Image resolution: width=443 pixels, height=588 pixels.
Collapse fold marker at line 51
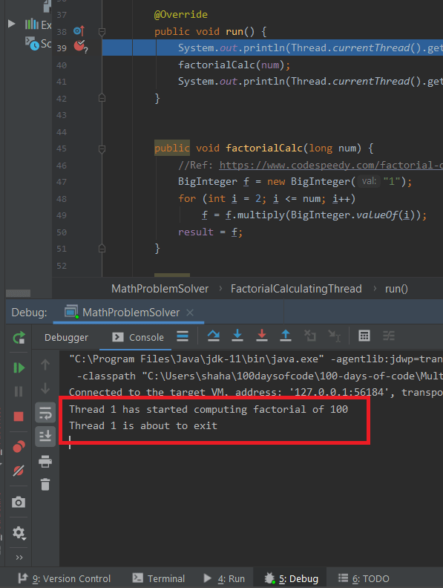click(x=102, y=249)
